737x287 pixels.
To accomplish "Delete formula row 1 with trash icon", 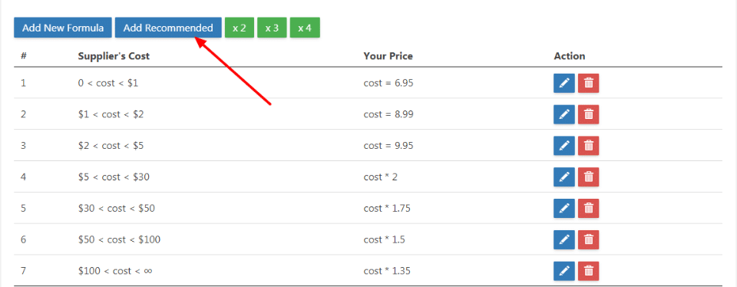I will [x=589, y=83].
